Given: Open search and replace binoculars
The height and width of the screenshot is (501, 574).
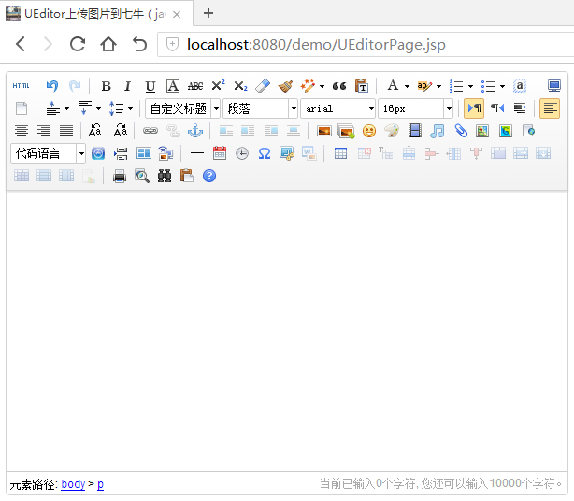Looking at the screenshot, I should click(x=165, y=176).
